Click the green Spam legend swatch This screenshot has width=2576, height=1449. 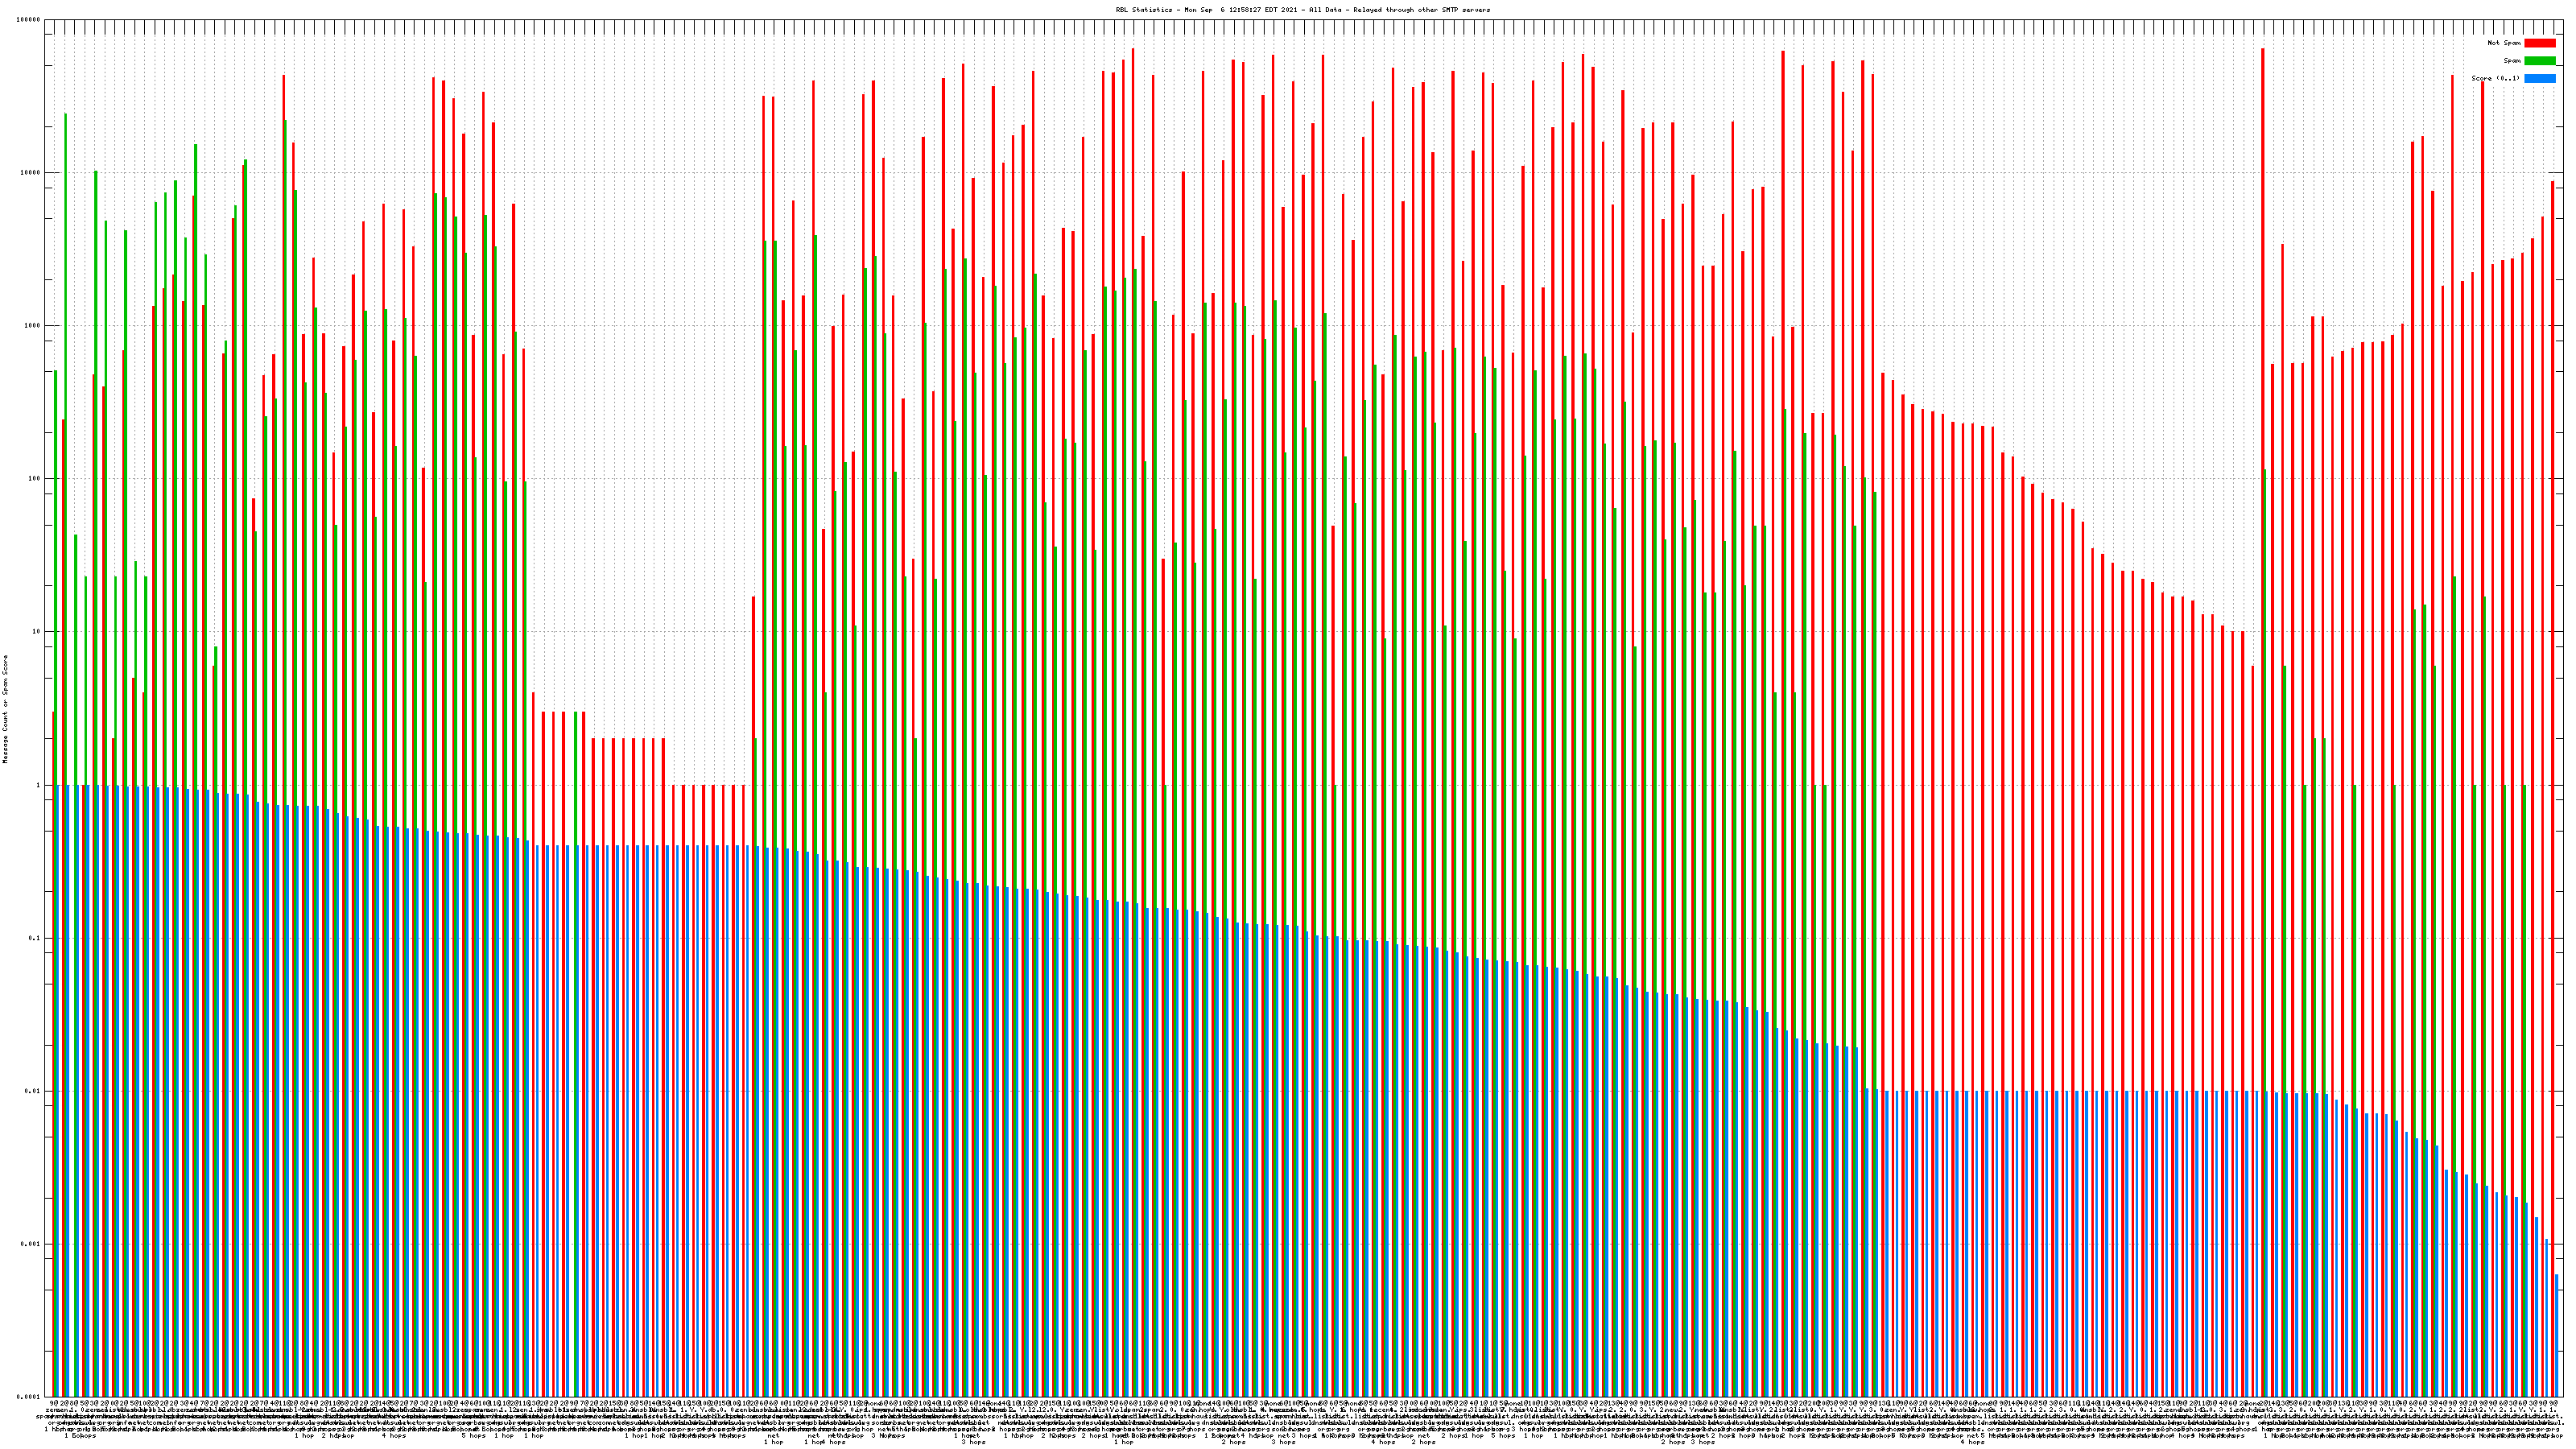pos(2539,61)
